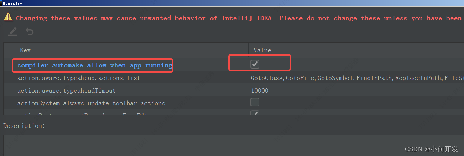Screen dimensions: 464x156
Task: Toggle the compiler.automake.allow.when.app.running checkbox
Action: pos(255,64)
